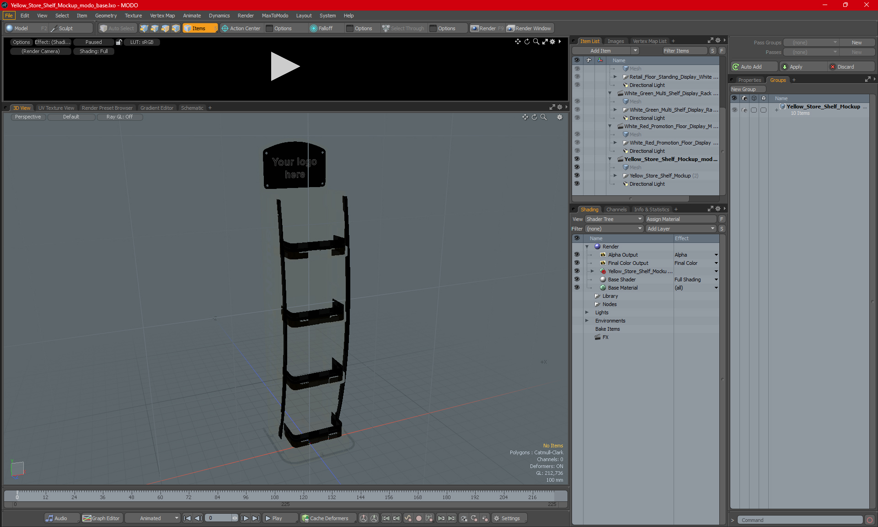Click New Group button

tap(748, 89)
